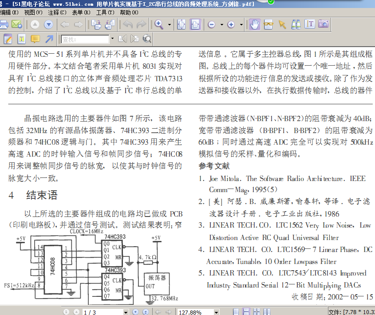
Task: Select the Zoom In magnifier tool
Action: point(159,24)
